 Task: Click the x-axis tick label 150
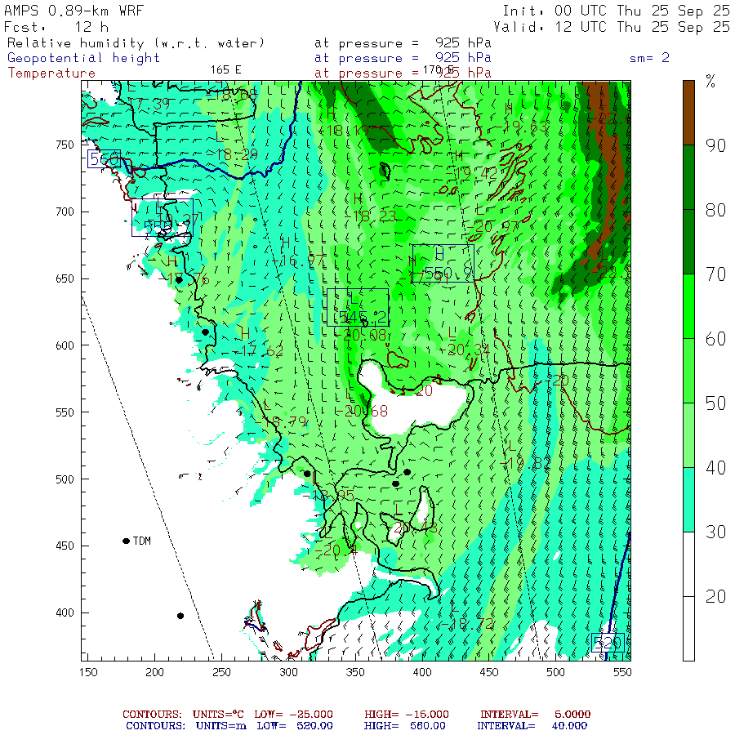point(88,672)
